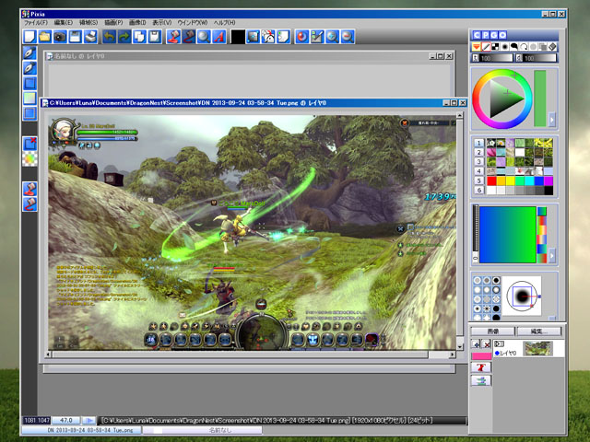Expand the color wheel panel arrow
Viewport: 590px width, 442px height.
(x=552, y=120)
